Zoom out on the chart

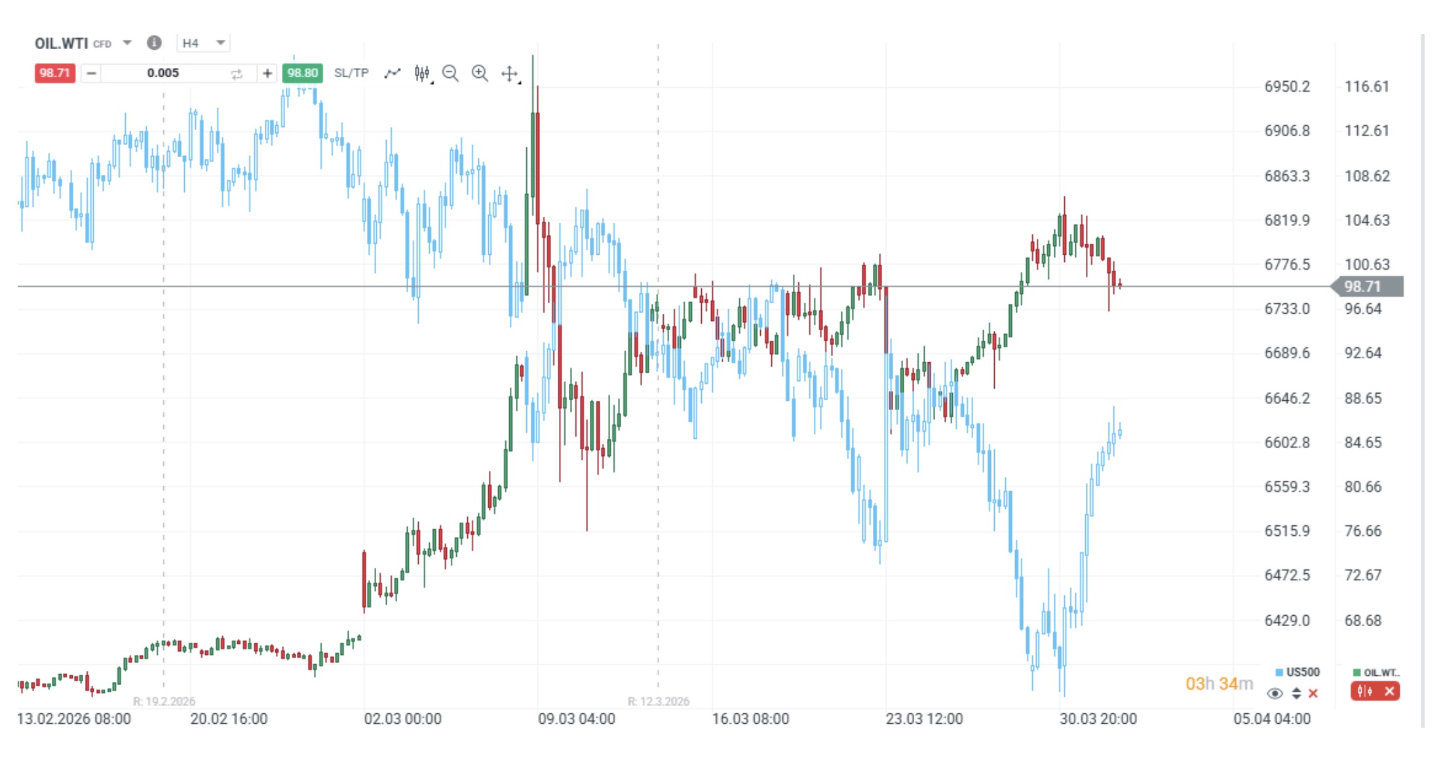450,73
